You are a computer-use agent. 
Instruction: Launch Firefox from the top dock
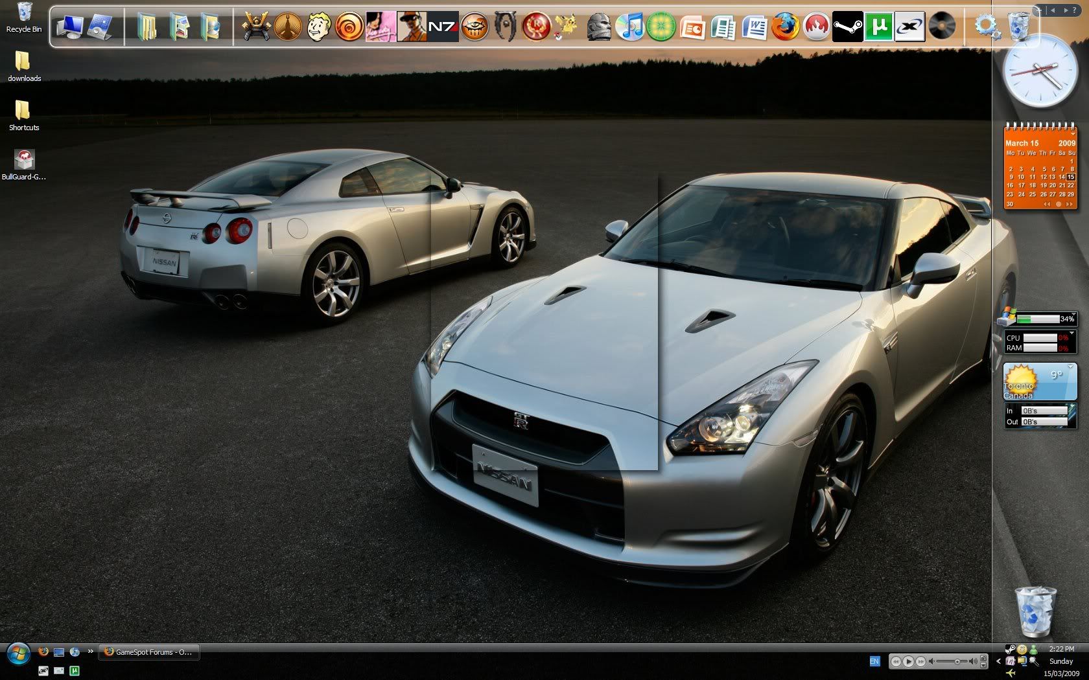[x=786, y=27]
